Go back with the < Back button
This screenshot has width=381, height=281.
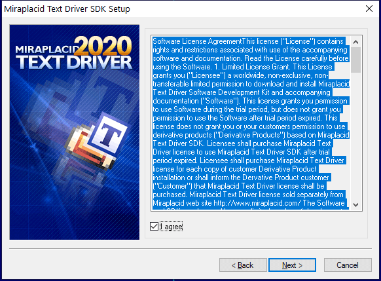coord(243,265)
